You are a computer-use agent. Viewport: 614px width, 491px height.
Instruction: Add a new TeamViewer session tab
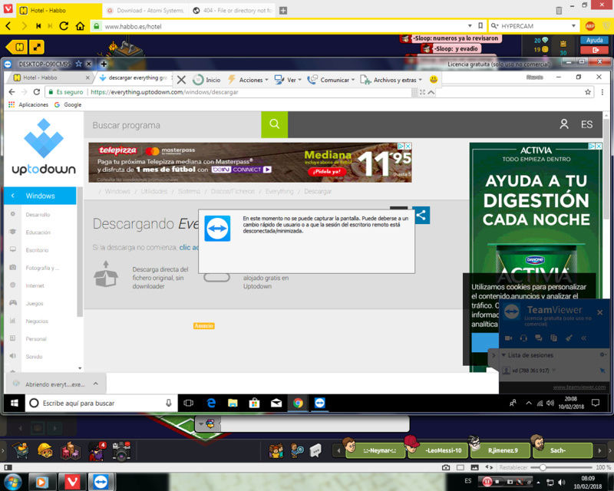tap(104, 64)
